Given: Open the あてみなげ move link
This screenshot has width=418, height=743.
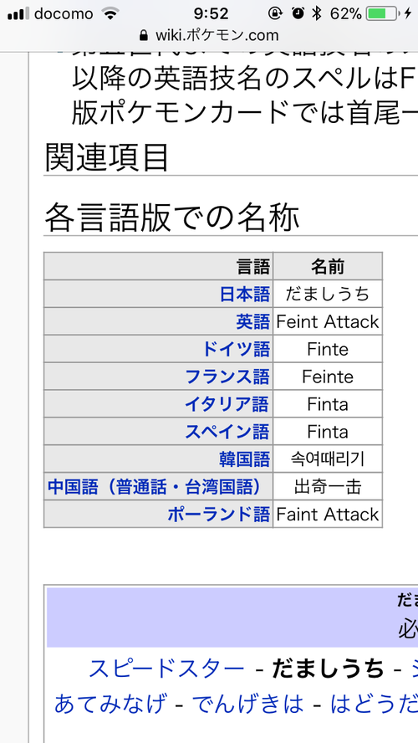Looking at the screenshot, I should pyautogui.click(x=110, y=704).
